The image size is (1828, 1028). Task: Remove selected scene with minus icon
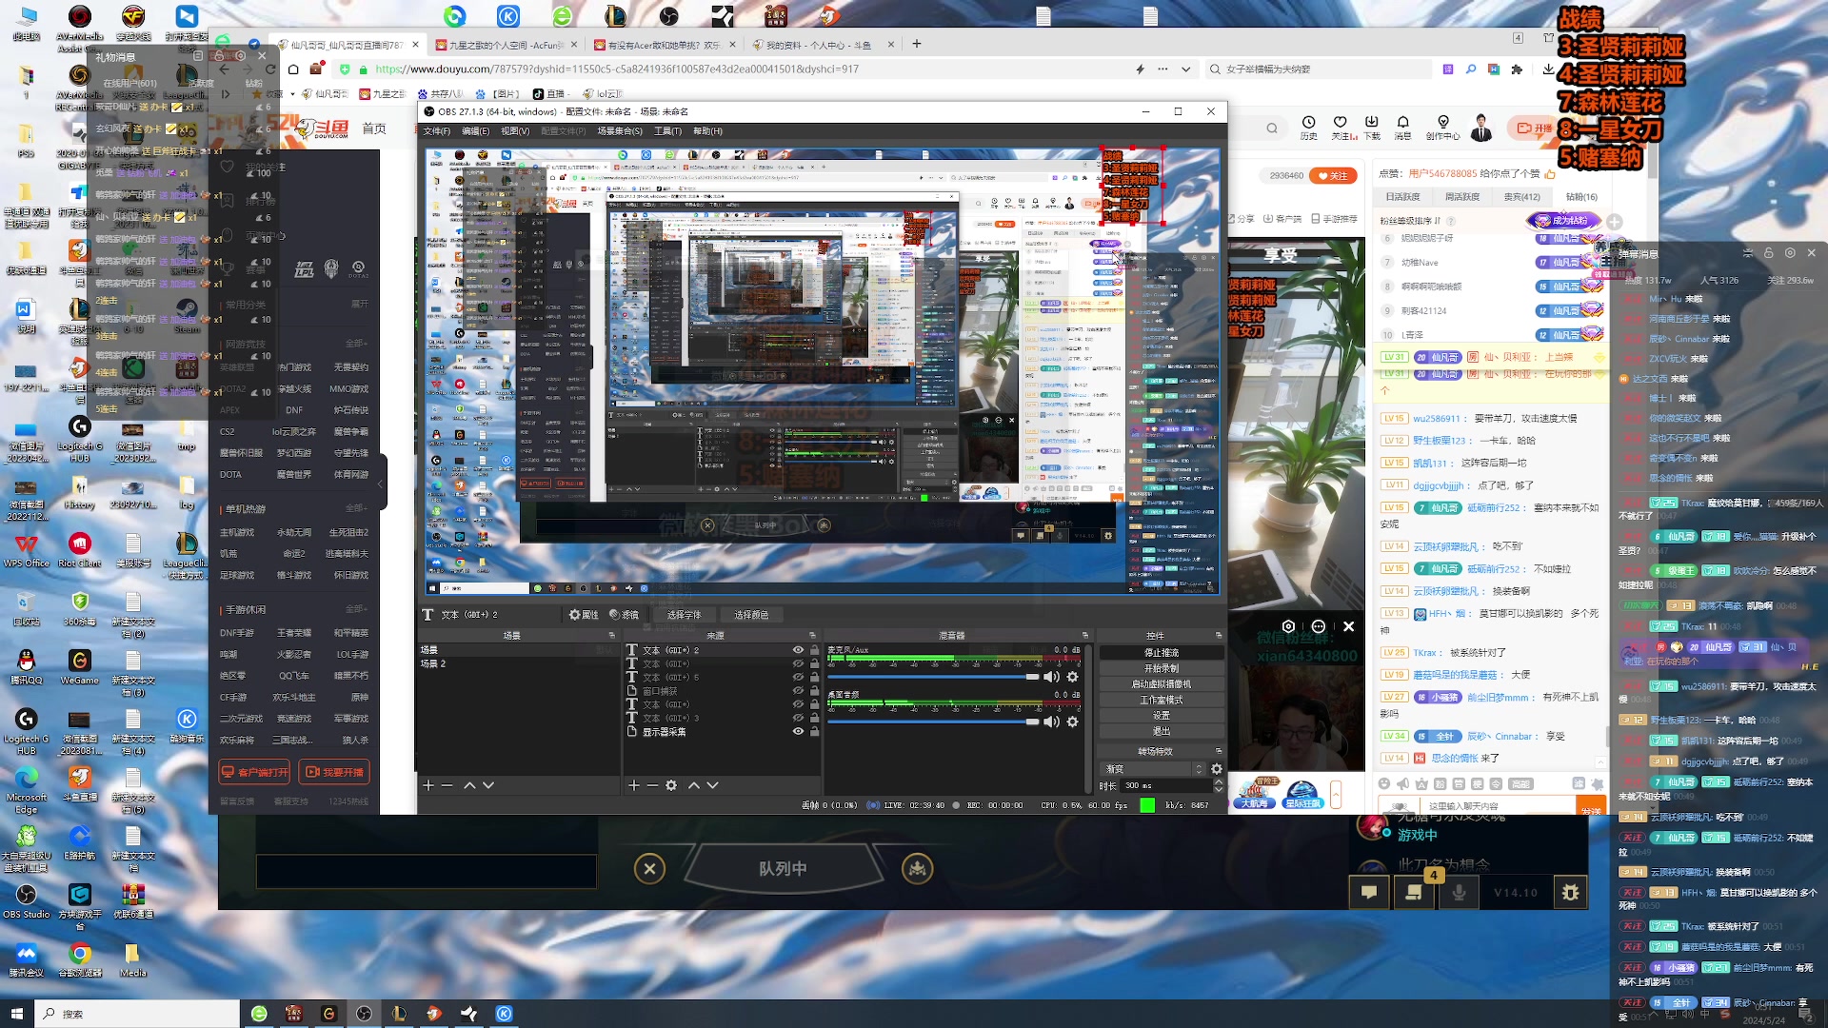pyautogui.click(x=447, y=785)
